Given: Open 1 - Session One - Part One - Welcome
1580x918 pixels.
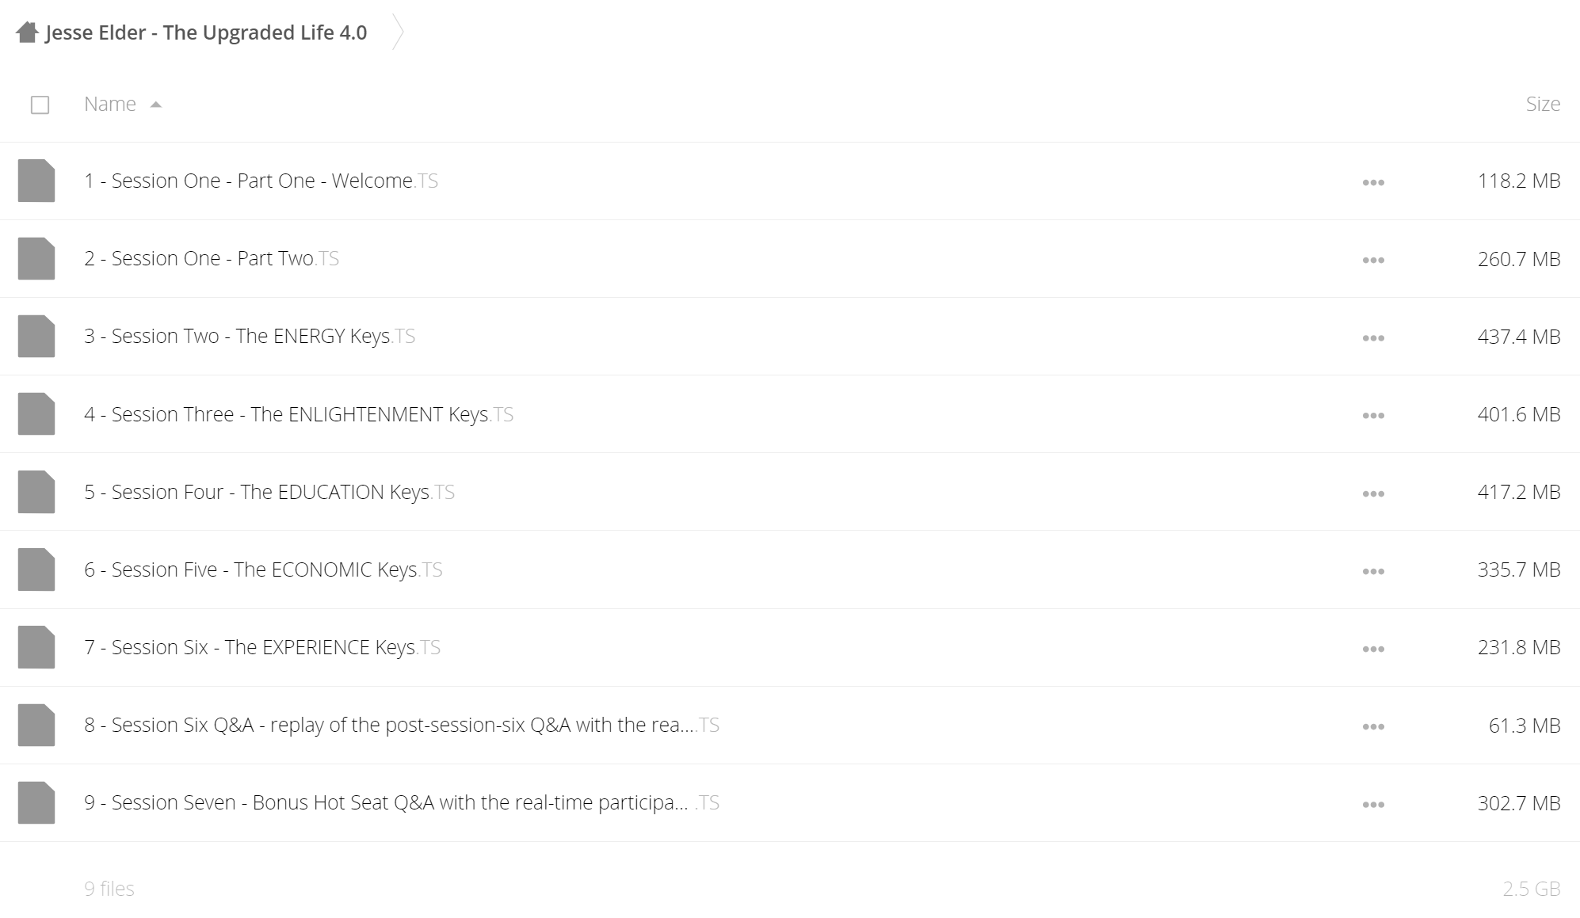Looking at the screenshot, I should pyautogui.click(x=261, y=181).
